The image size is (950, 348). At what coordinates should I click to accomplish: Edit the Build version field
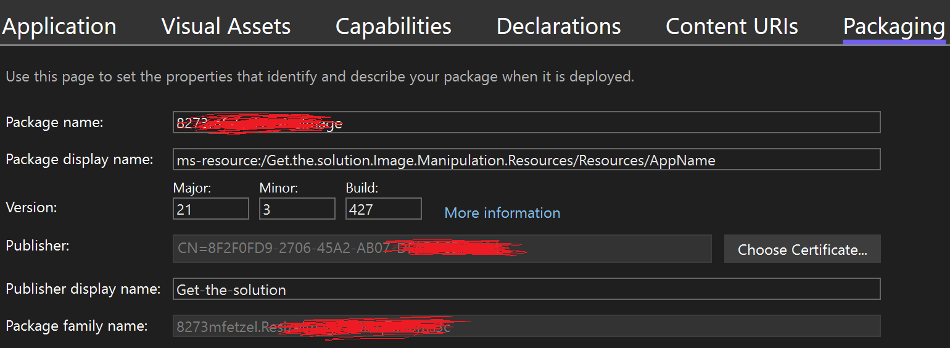384,209
